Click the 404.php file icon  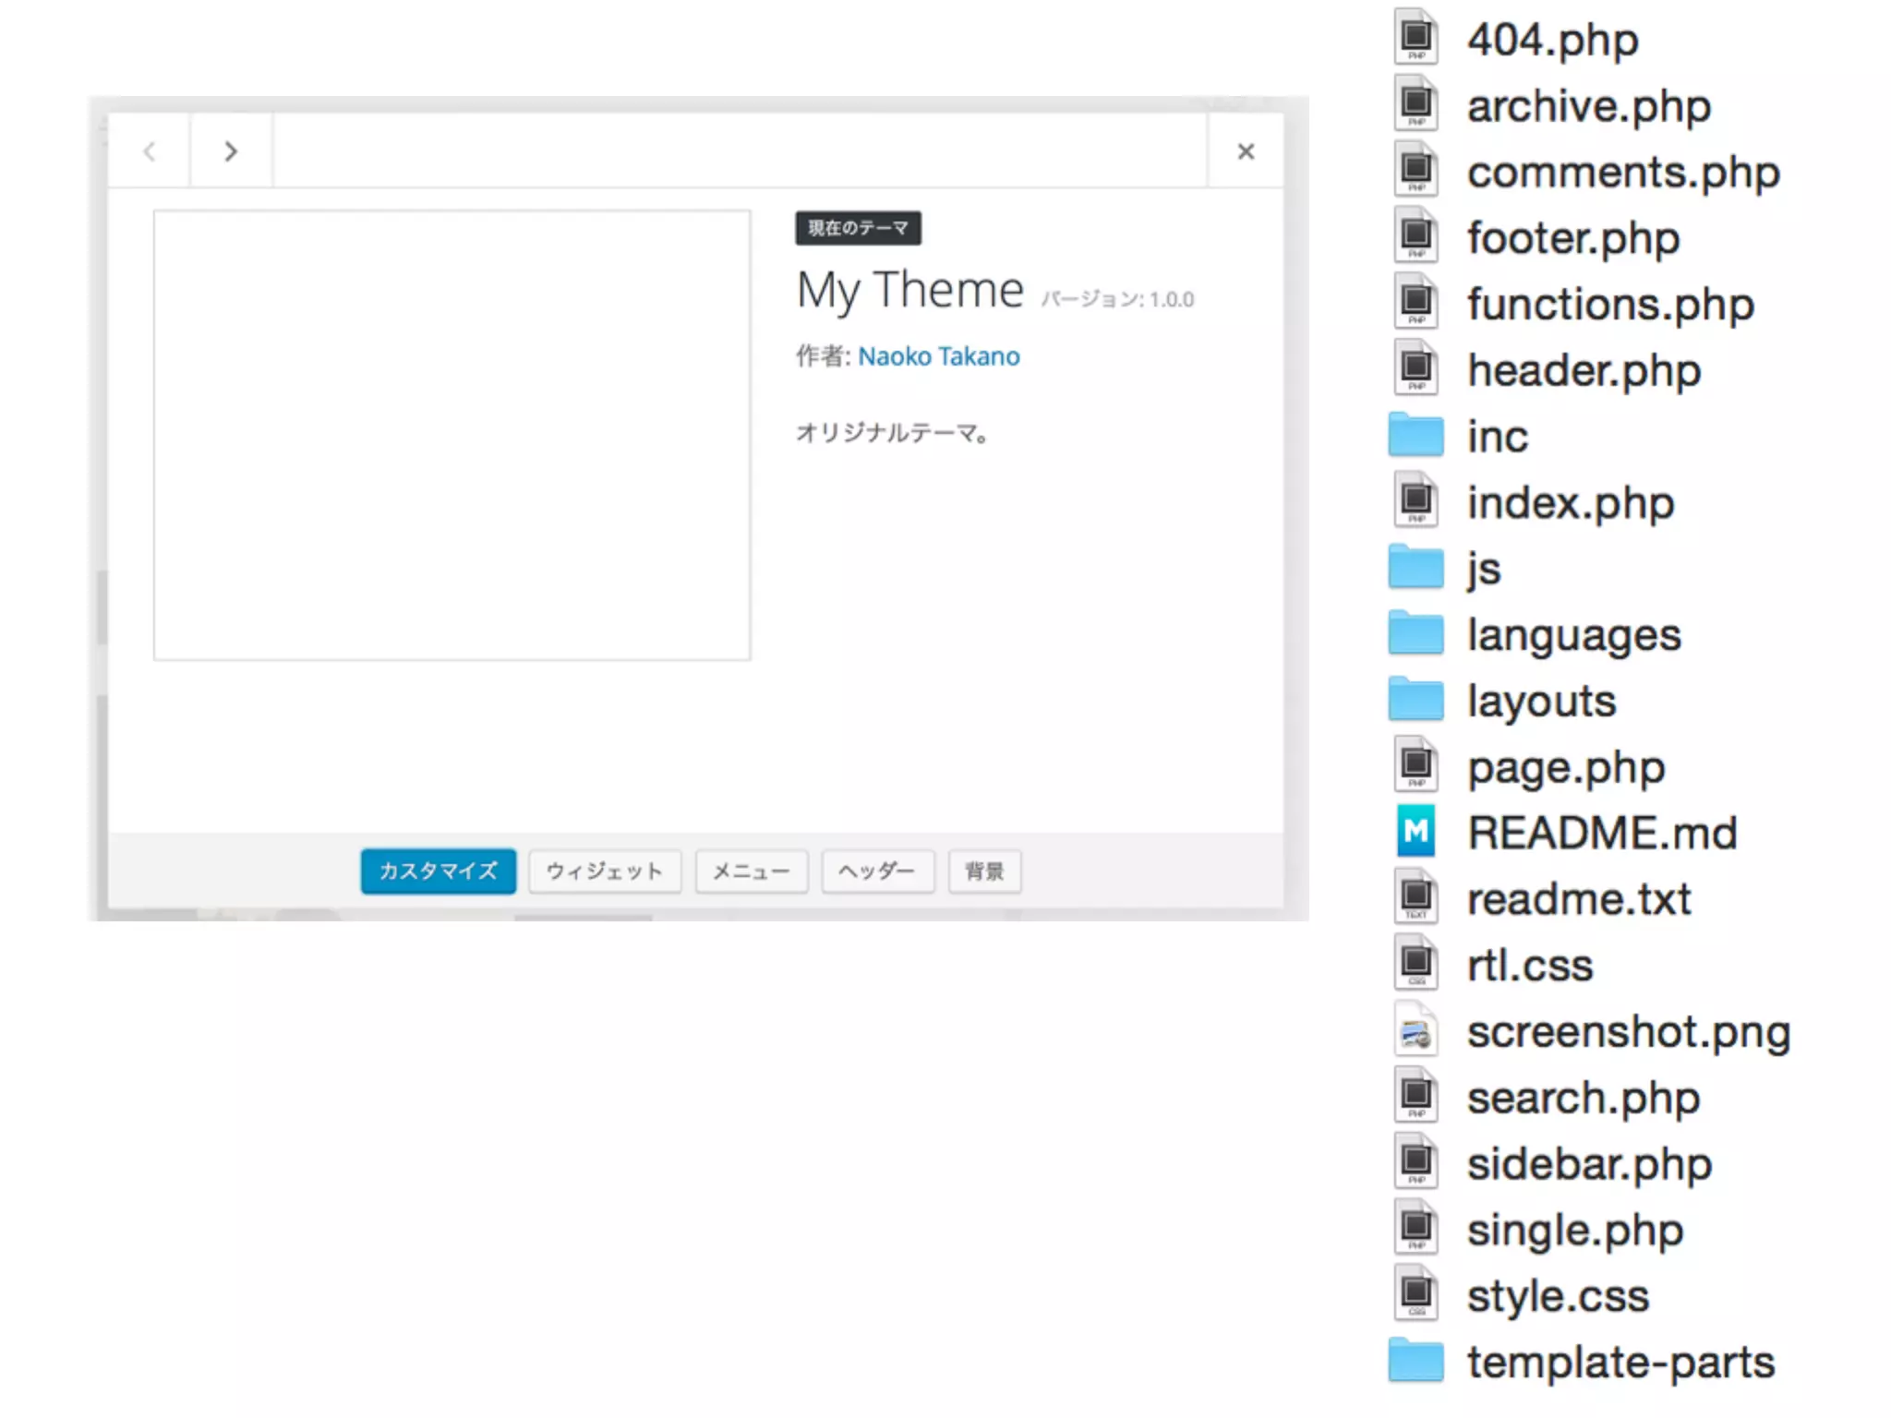point(1415,37)
